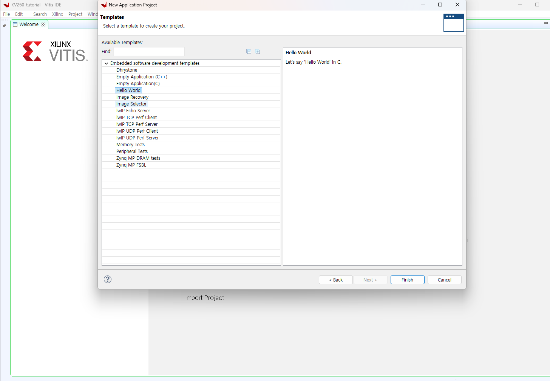Open dialog help question mark icon
Screen dimensions: 550x381
[108, 279]
